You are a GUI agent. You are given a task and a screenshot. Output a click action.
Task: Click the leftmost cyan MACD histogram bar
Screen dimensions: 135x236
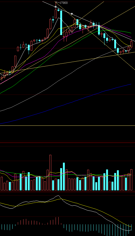pos(2,227)
